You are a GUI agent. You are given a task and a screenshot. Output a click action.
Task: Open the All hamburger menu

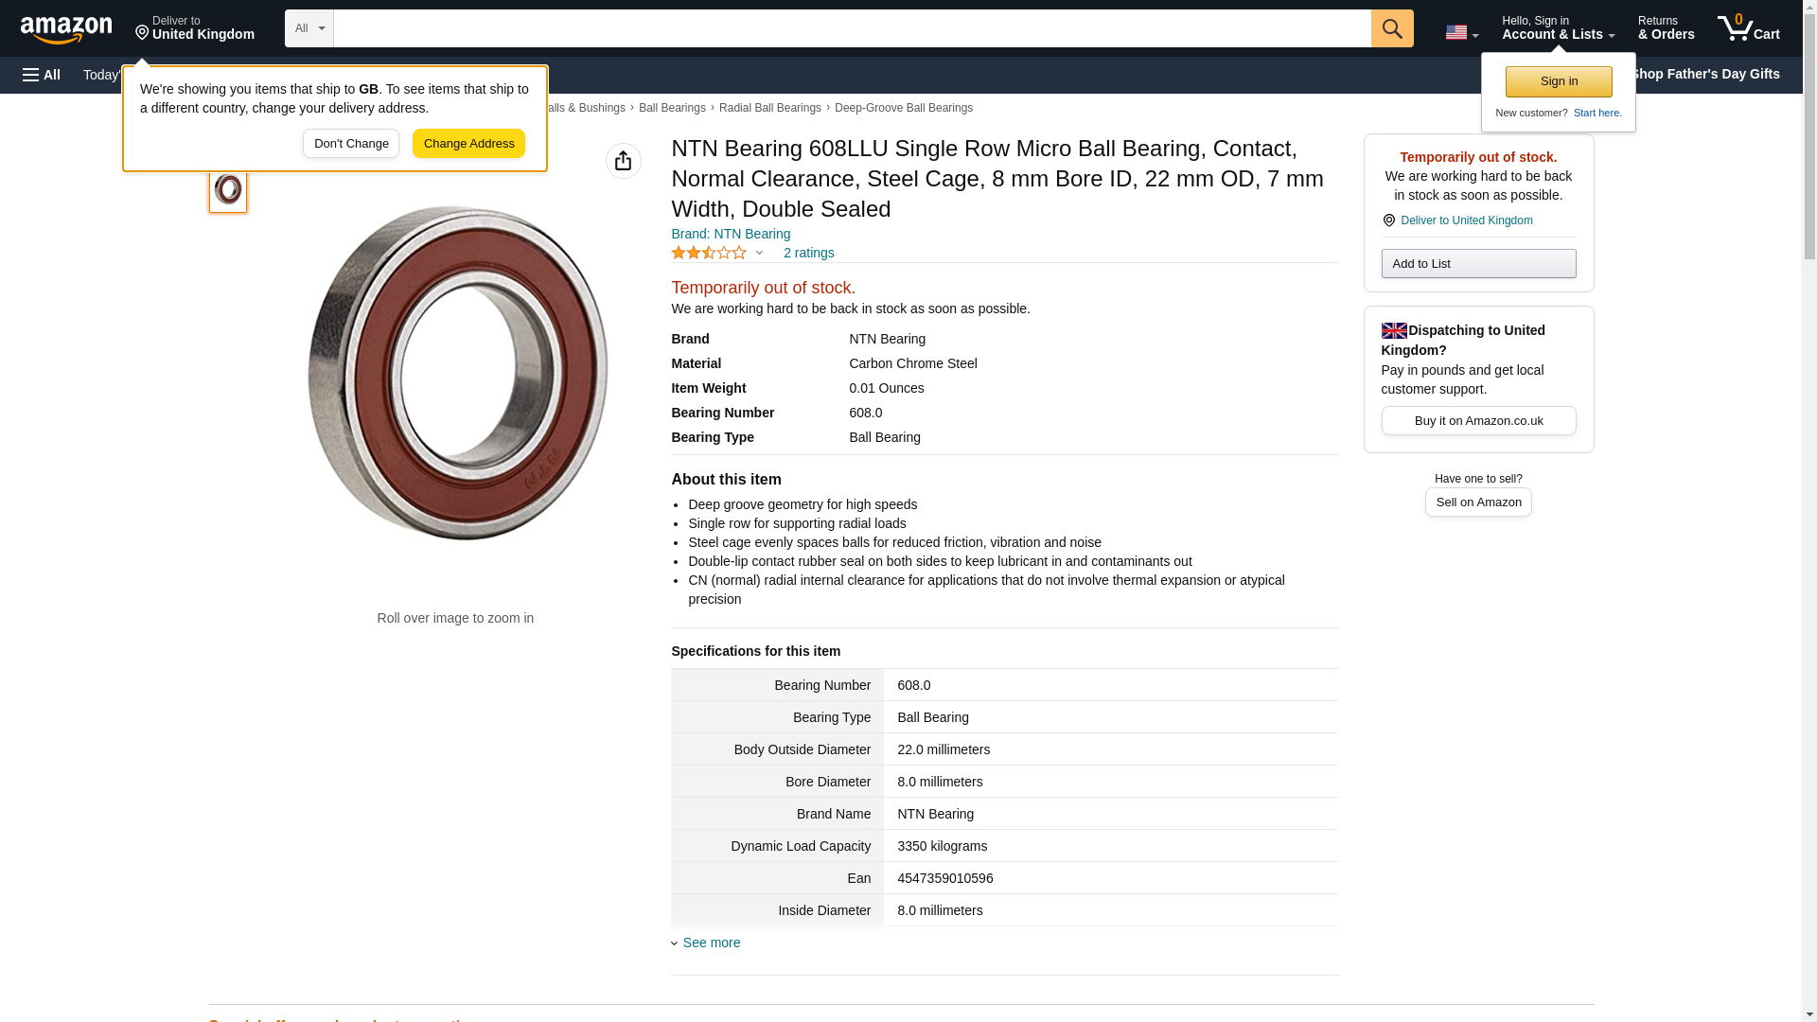tap(42, 75)
